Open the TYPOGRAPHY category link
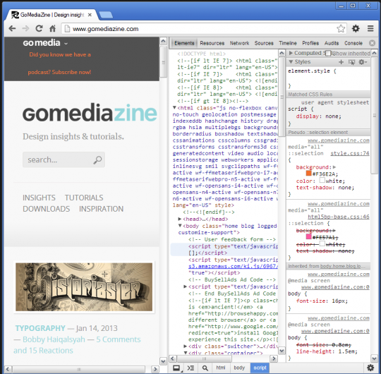Viewport: 381px width, 374px height. click(40, 328)
